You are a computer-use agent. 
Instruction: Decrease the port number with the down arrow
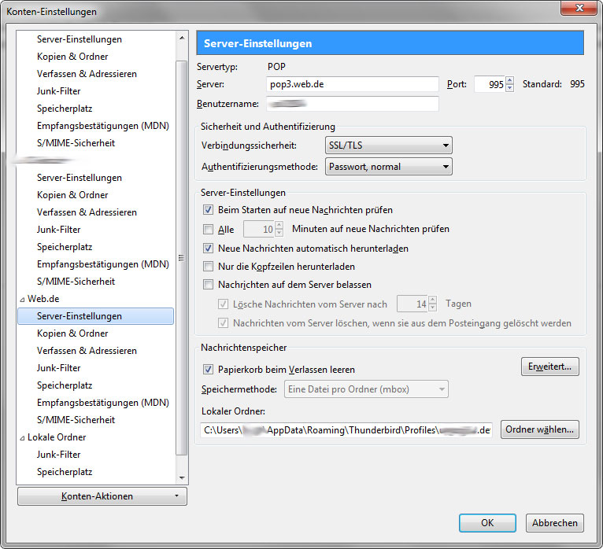click(509, 88)
